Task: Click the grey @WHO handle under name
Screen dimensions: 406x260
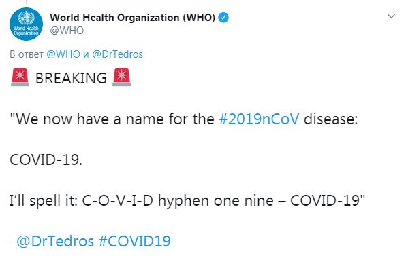Action: [x=67, y=31]
